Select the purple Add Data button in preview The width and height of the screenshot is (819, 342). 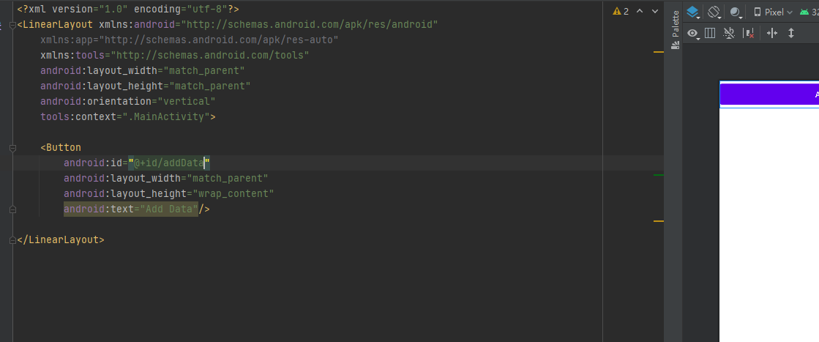coord(769,94)
